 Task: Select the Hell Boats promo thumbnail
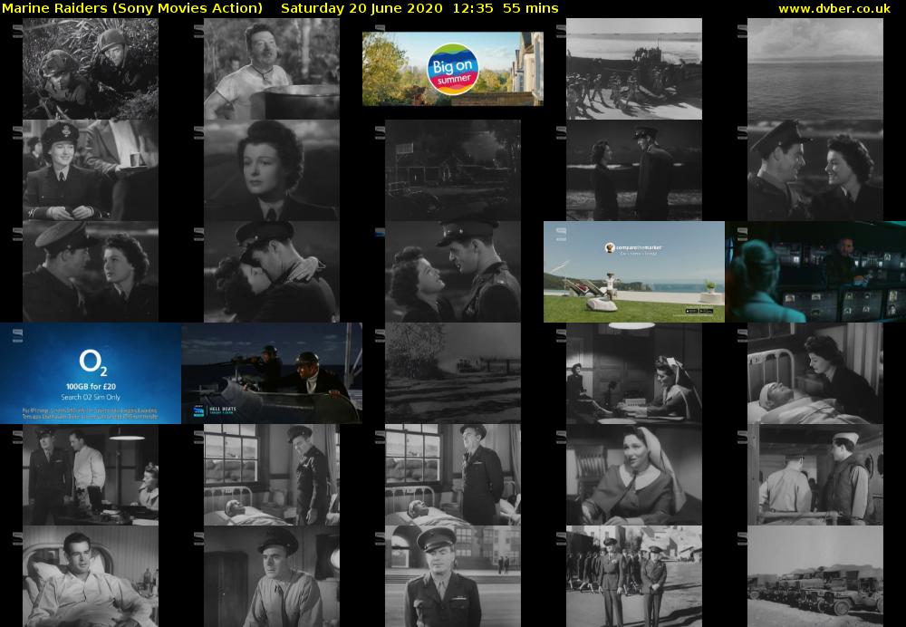(x=272, y=373)
